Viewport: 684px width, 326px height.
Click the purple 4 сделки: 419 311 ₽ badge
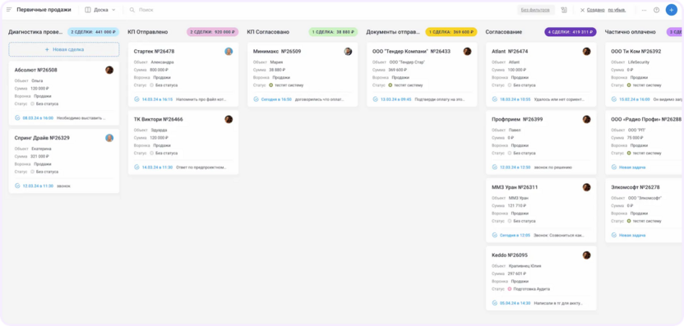click(x=571, y=32)
